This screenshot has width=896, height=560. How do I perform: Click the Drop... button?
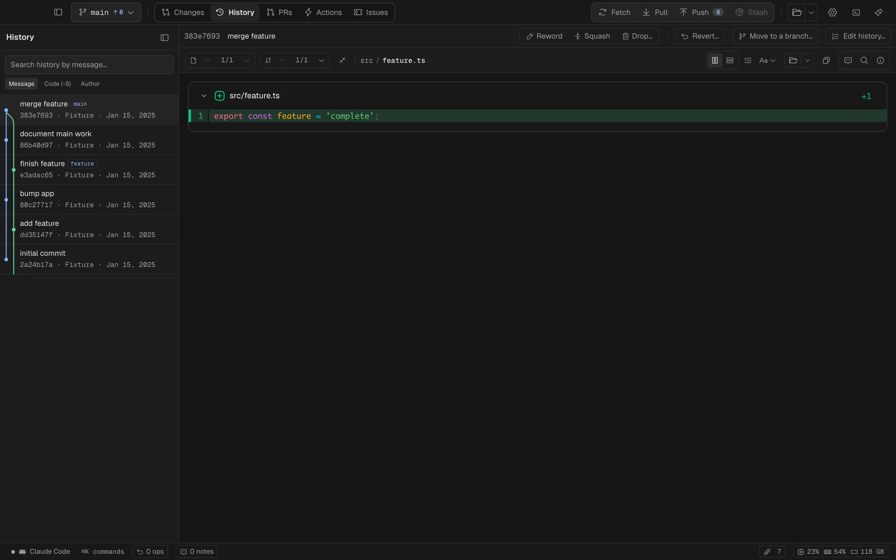click(637, 36)
